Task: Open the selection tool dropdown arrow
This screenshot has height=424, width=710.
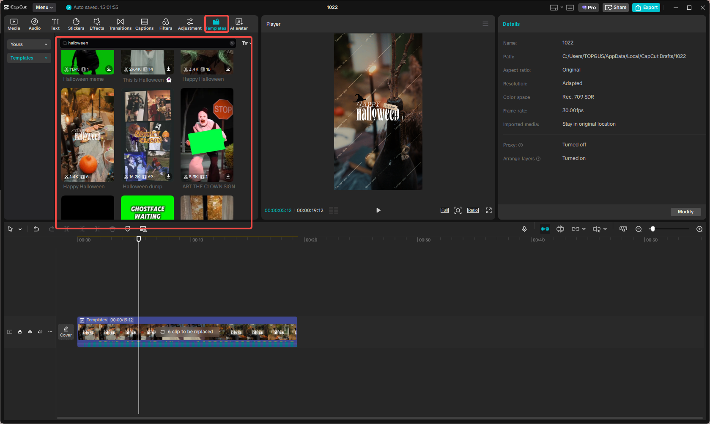Action: pos(19,229)
